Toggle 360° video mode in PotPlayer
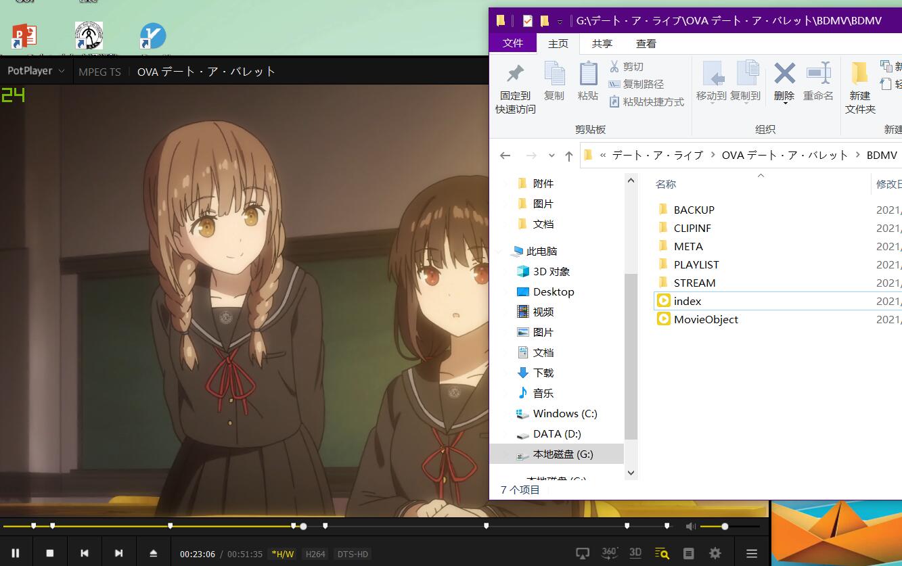Image resolution: width=902 pixels, height=566 pixels. [x=610, y=552]
